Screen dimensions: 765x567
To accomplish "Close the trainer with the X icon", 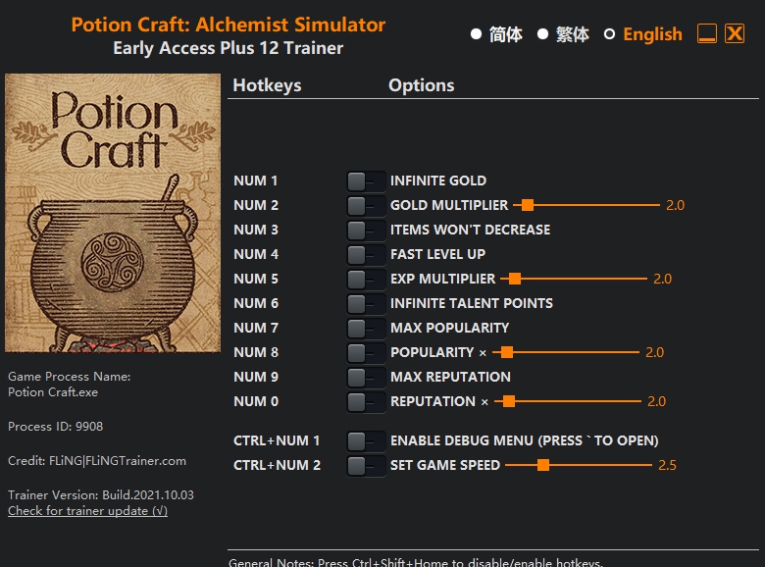I will point(735,34).
